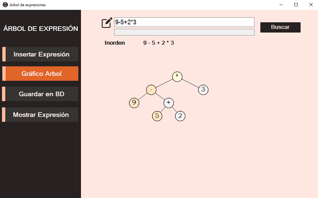The height and width of the screenshot is (198, 318).
Task: Click the subtraction node in the expression tree
Action: [151, 89]
